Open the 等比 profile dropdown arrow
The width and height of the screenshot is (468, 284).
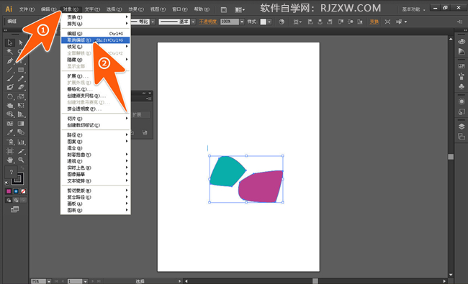[x=153, y=22]
